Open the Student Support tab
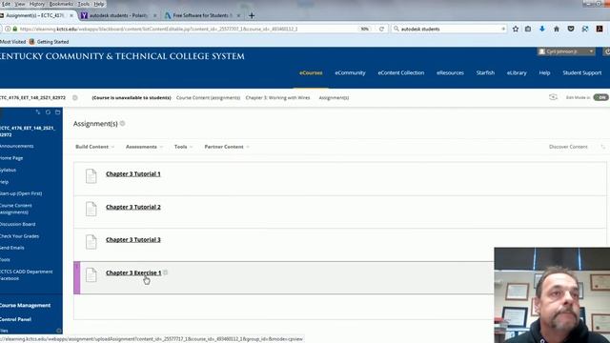This screenshot has width=610, height=343. (x=582, y=72)
